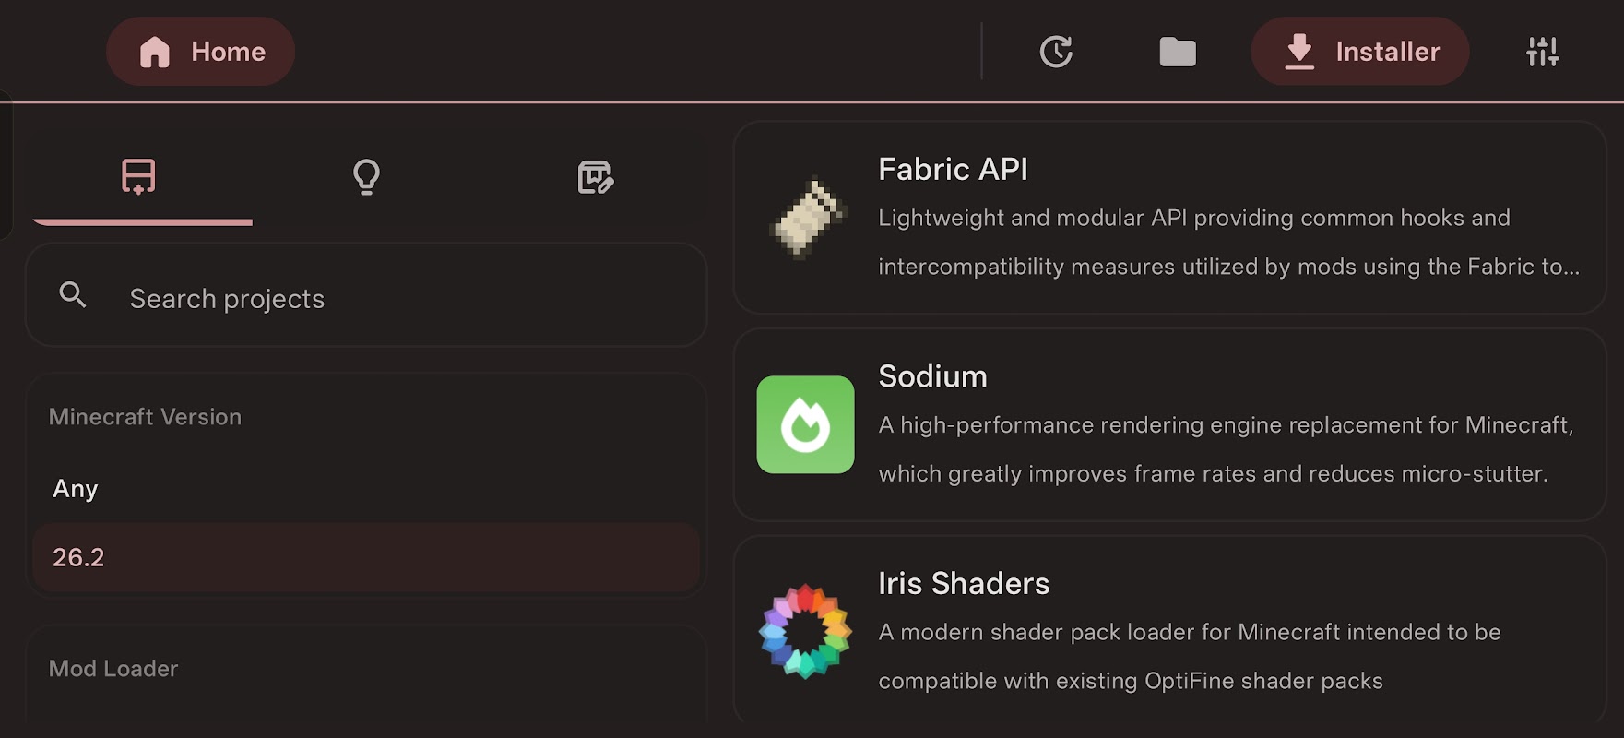Image resolution: width=1624 pixels, height=738 pixels.
Task: Select Minecraft version 26.2
Action: click(x=366, y=557)
